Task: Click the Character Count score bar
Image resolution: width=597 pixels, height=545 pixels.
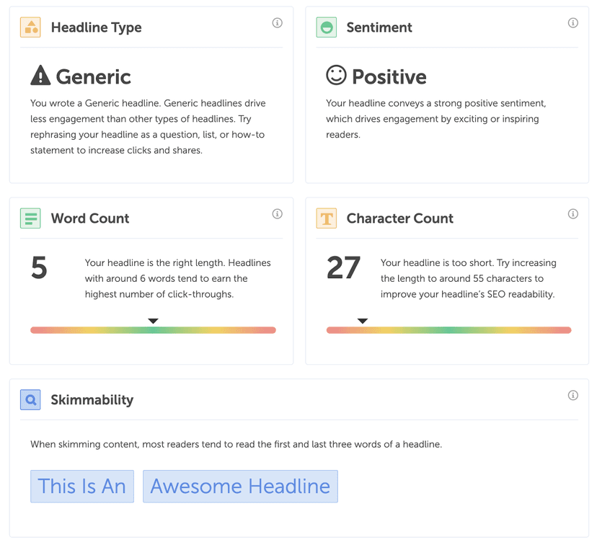Action: [448, 330]
